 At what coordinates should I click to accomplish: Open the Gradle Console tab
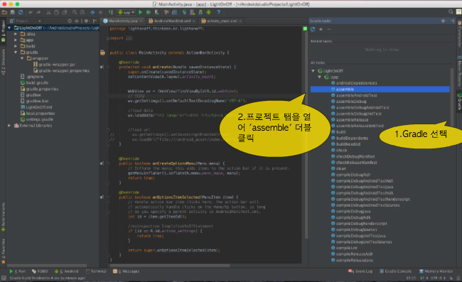395,271
